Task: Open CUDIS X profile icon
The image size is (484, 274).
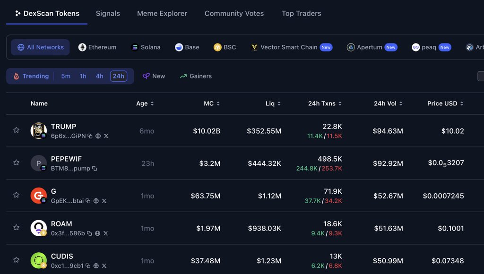Action: click(104, 265)
